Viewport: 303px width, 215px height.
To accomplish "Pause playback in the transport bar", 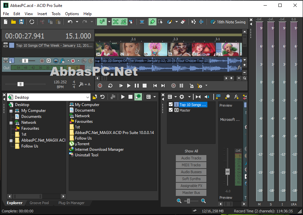I will click(137, 86).
